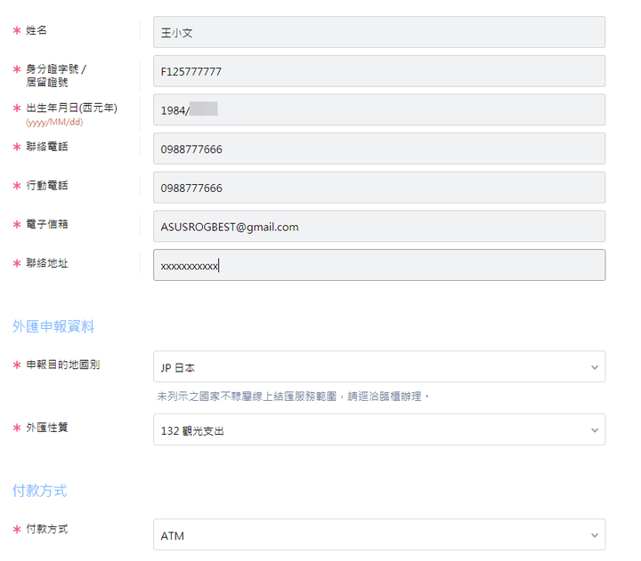Click the 聯絡地址 label
The height and width of the screenshot is (561, 641).
[47, 263]
